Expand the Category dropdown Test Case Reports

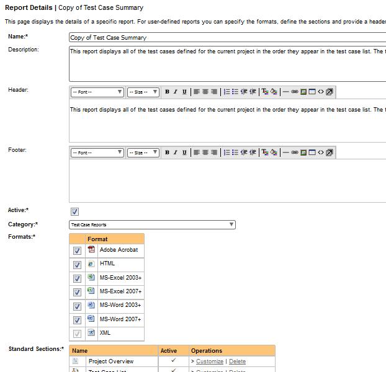(x=152, y=225)
